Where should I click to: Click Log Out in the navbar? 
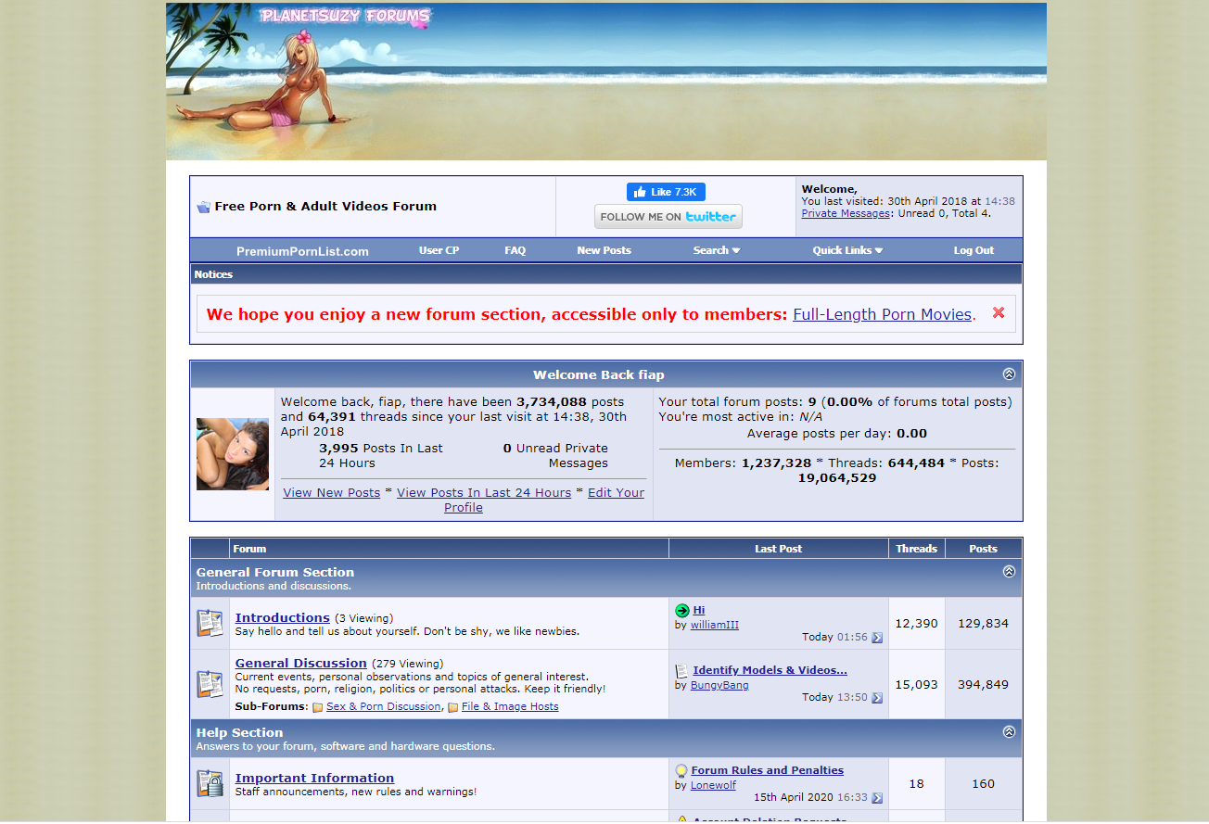click(974, 250)
